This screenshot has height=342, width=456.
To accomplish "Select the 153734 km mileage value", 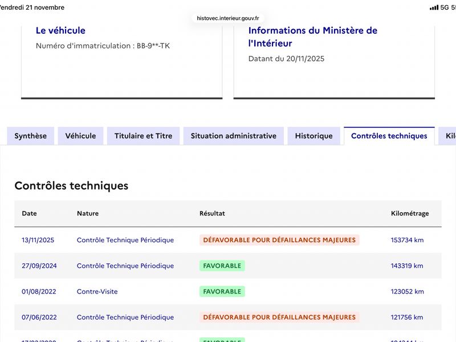I will [407, 240].
